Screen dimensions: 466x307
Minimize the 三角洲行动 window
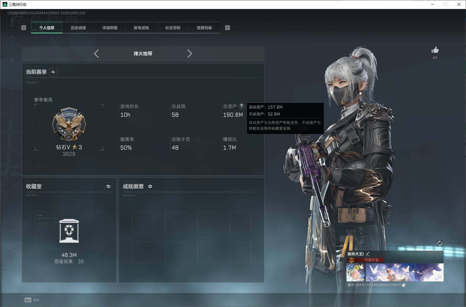tap(433, 4)
